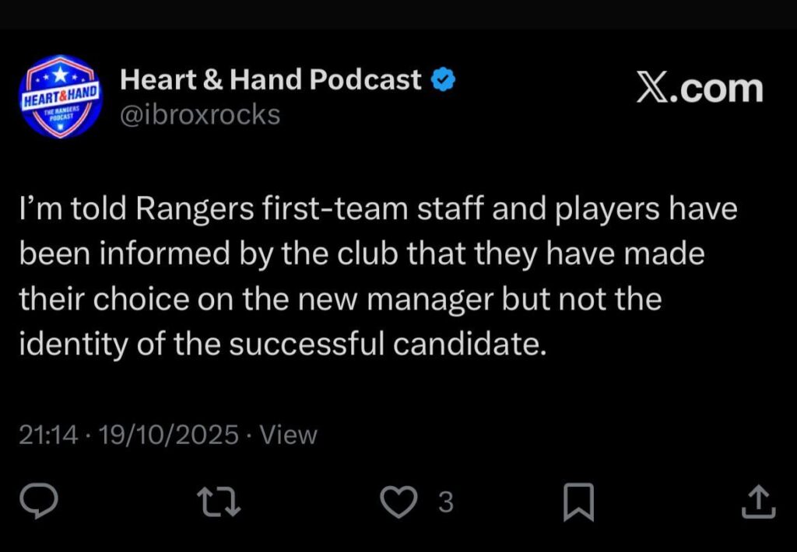This screenshot has width=797, height=552.
Task: Toggle the bookmark state
Action: click(x=579, y=502)
